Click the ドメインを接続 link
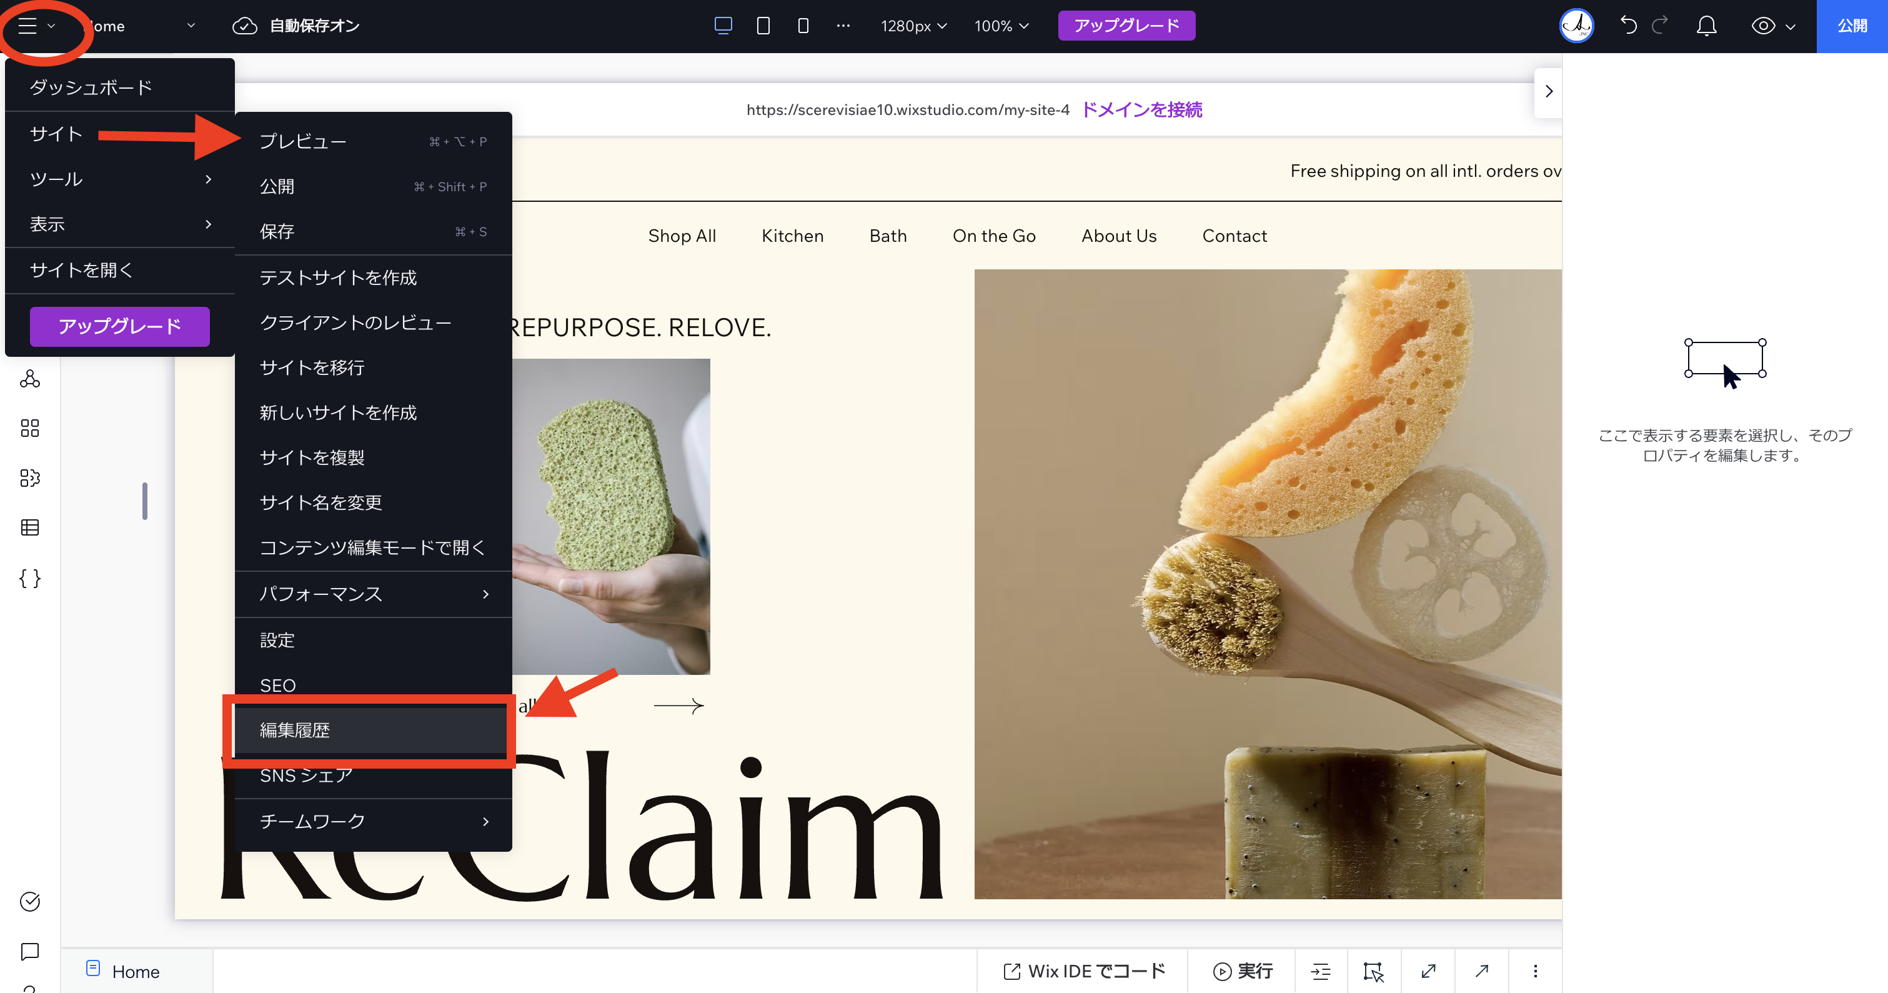Screen dimensions: 1888x993 (1141, 109)
